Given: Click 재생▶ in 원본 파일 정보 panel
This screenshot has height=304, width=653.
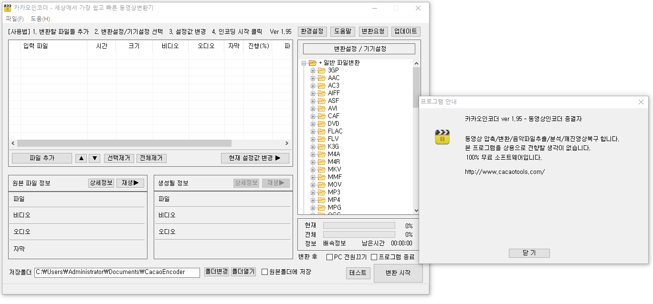Looking at the screenshot, I should 130,183.
